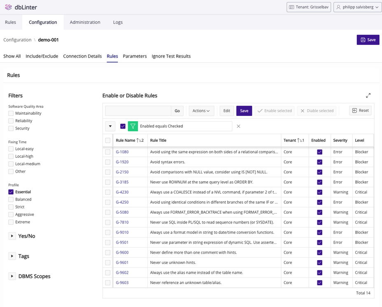
Task: Click the rules search input field
Action: [x=138, y=111]
